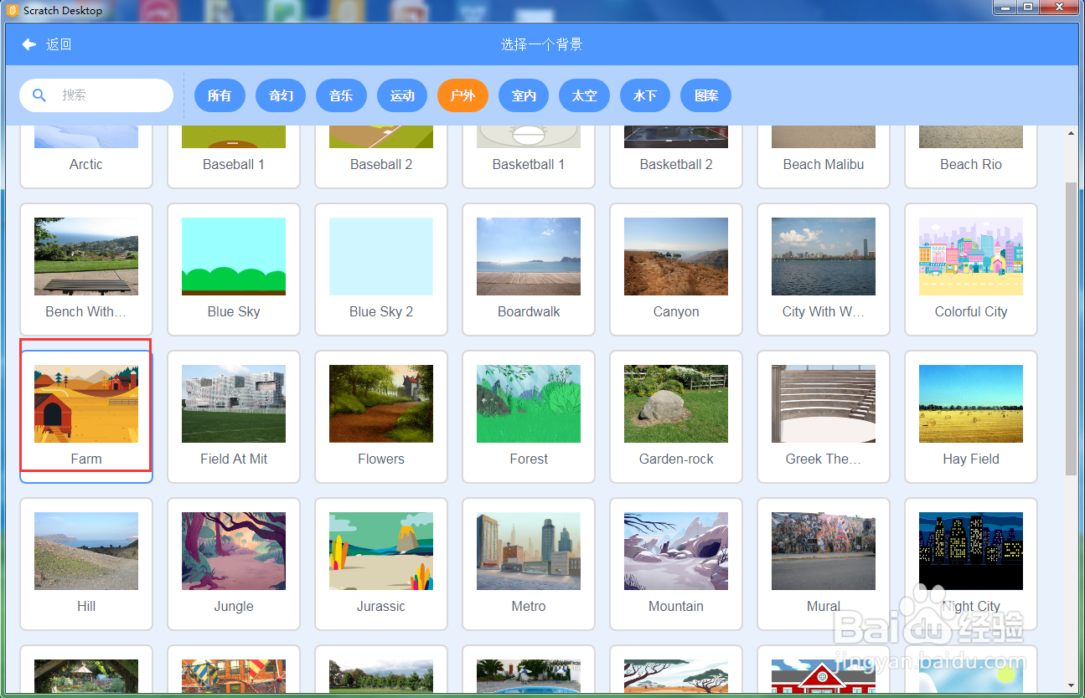Open the Jurassic backdrop
The height and width of the screenshot is (698, 1085).
click(381, 564)
